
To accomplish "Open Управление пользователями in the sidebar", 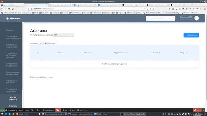I will click(14, 37).
